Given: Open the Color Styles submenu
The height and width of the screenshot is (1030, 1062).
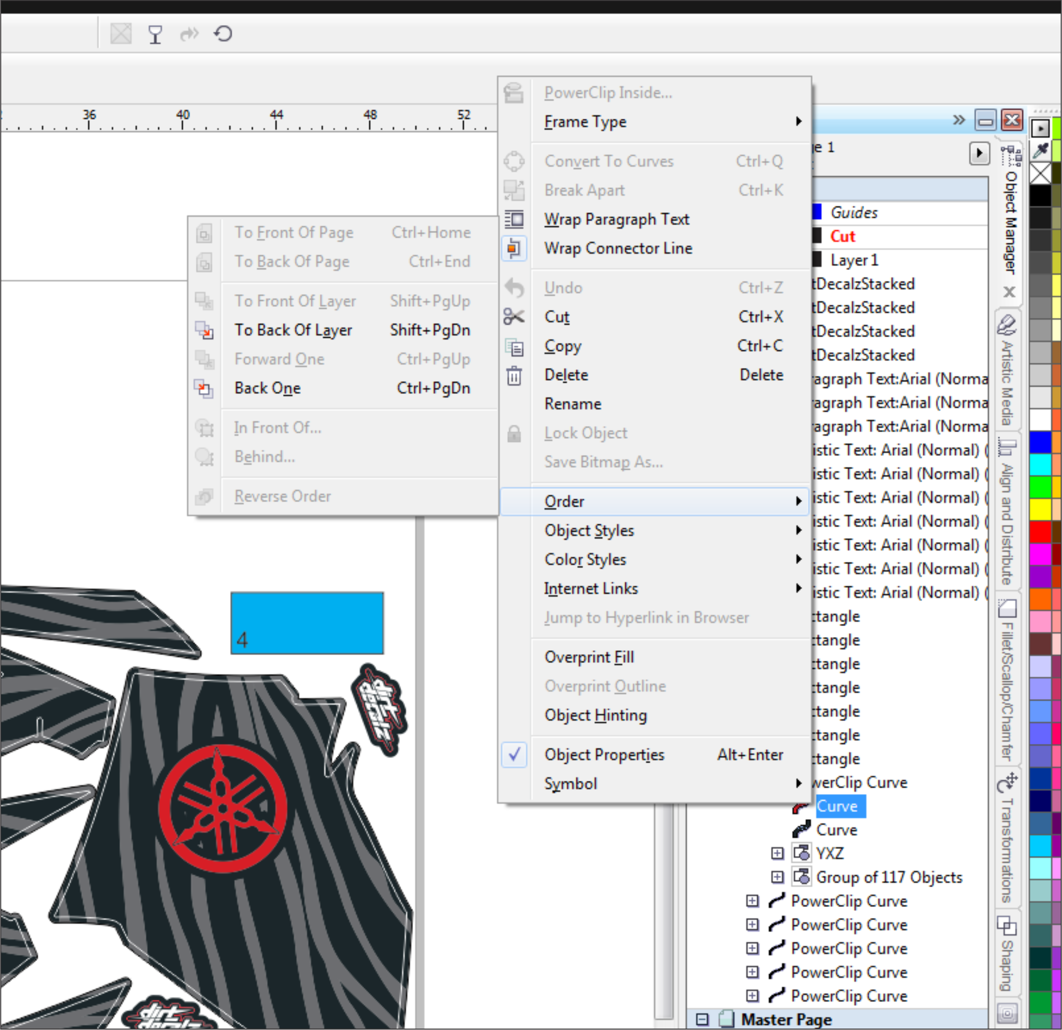Looking at the screenshot, I should tap(670, 560).
